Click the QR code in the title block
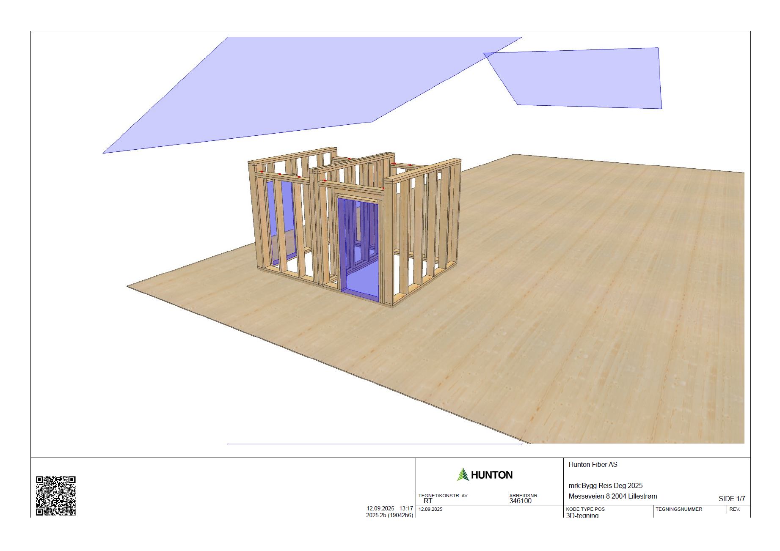The image size is (780, 551). coord(55,496)
